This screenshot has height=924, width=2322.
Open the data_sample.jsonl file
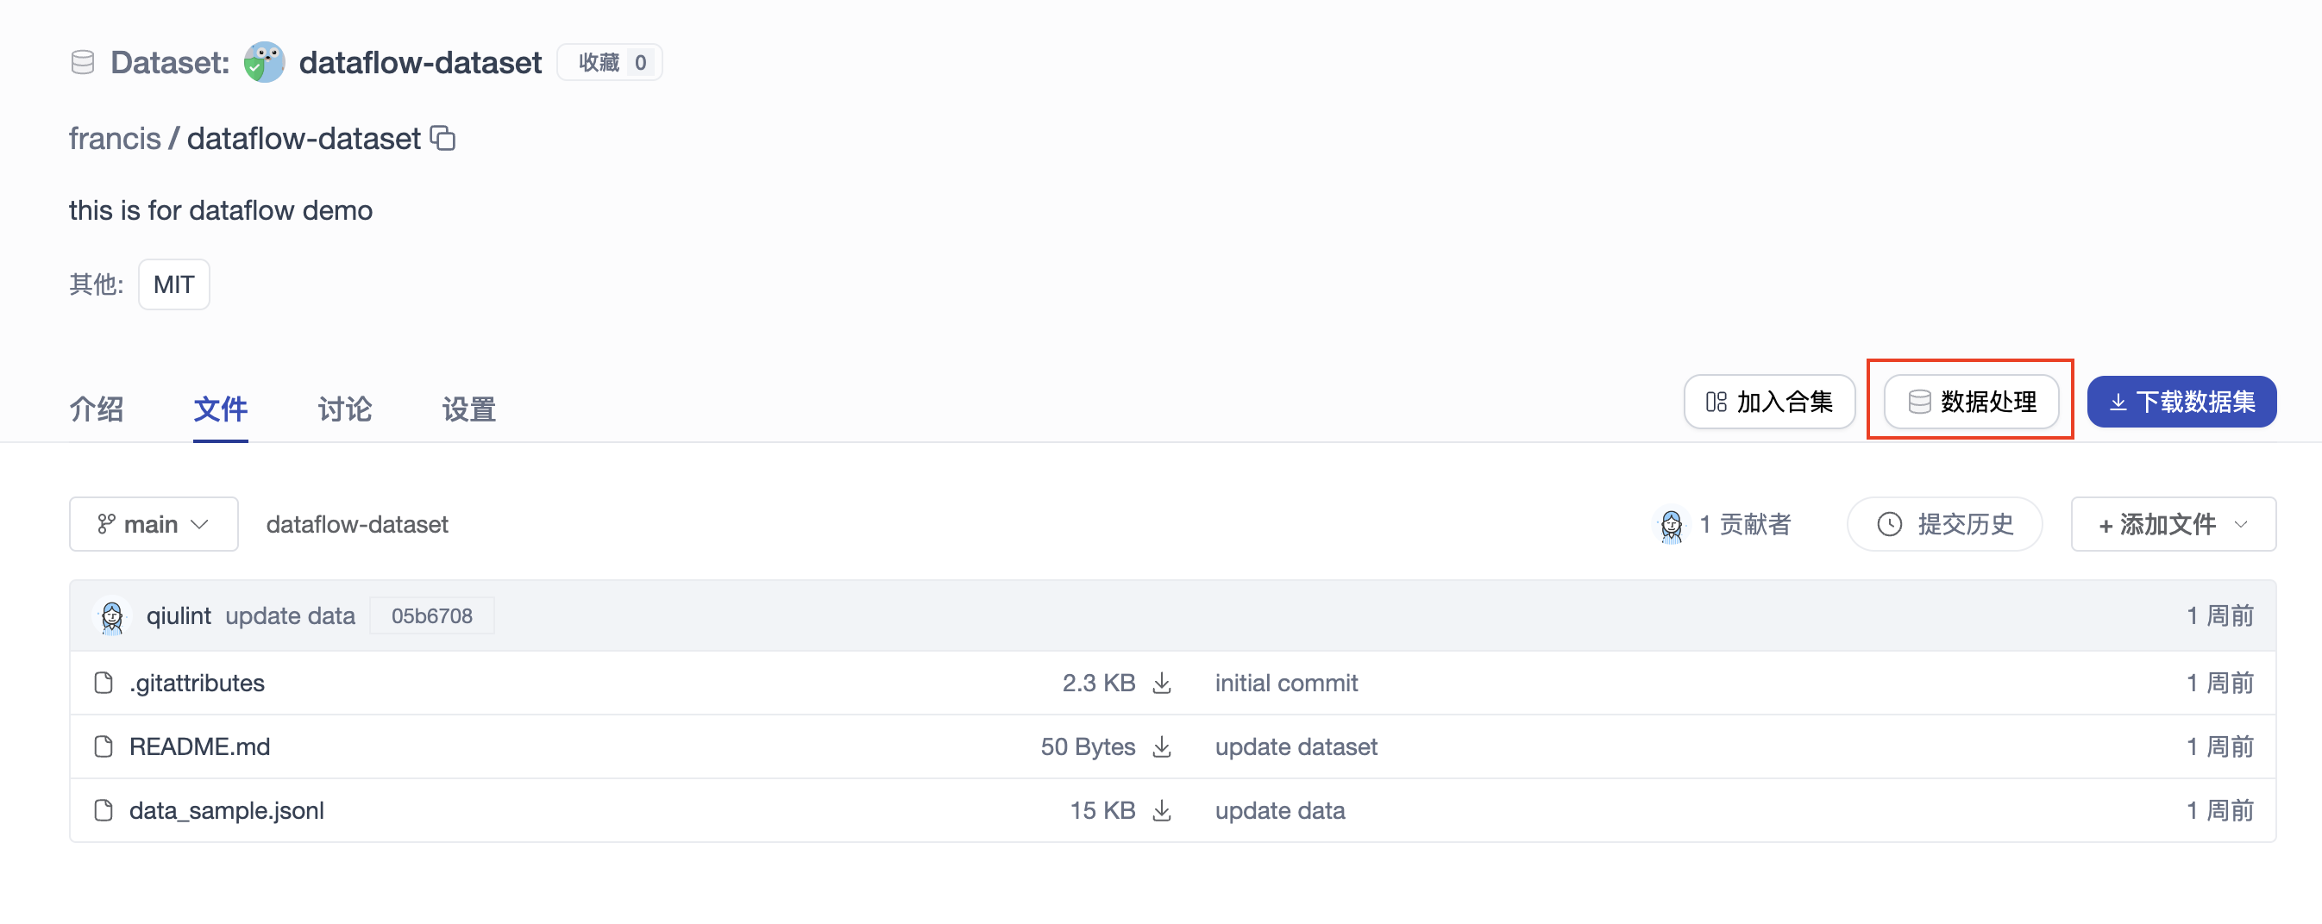point(226,811)
